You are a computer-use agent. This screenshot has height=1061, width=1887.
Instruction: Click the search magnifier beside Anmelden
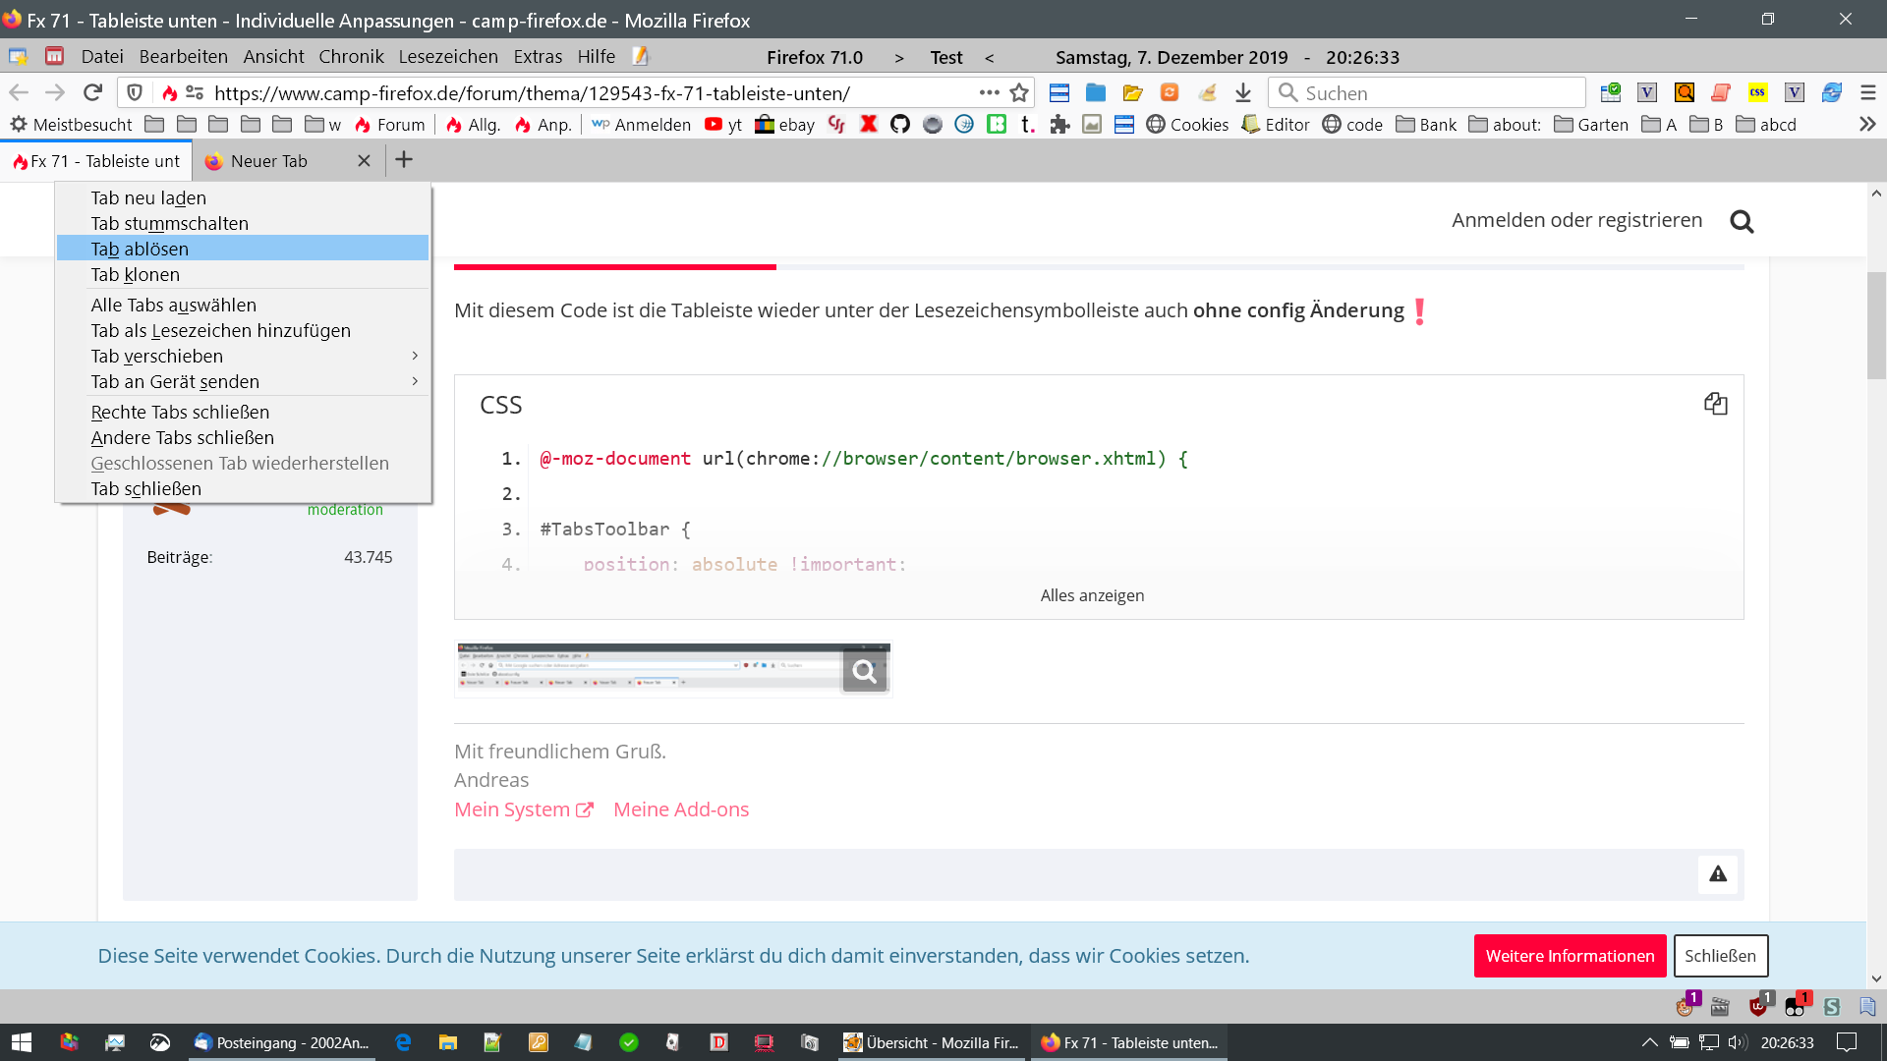click(1742, 221)
